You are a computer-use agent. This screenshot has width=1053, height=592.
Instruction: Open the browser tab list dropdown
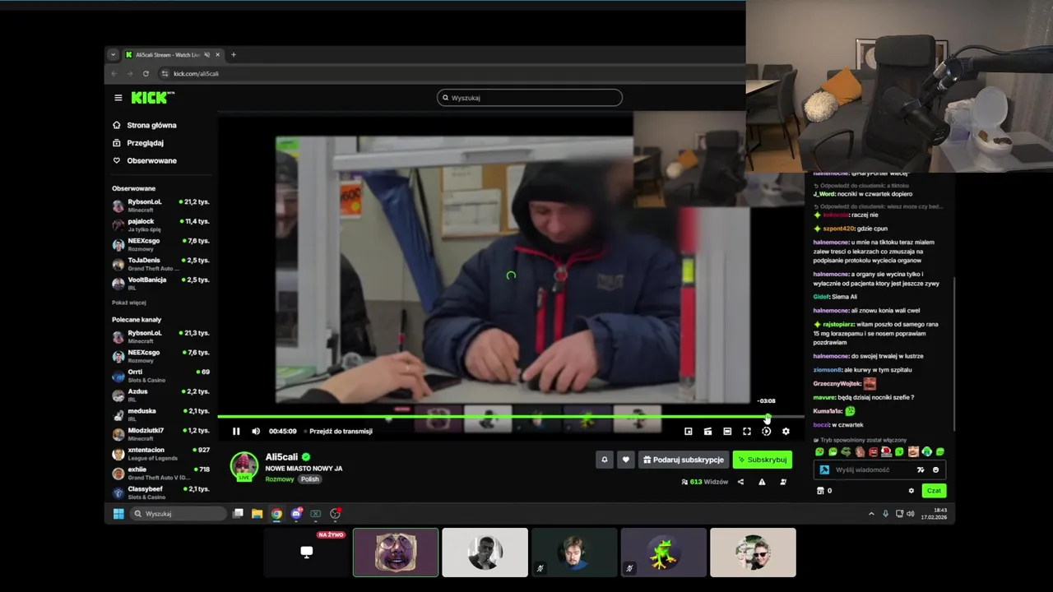113,55
